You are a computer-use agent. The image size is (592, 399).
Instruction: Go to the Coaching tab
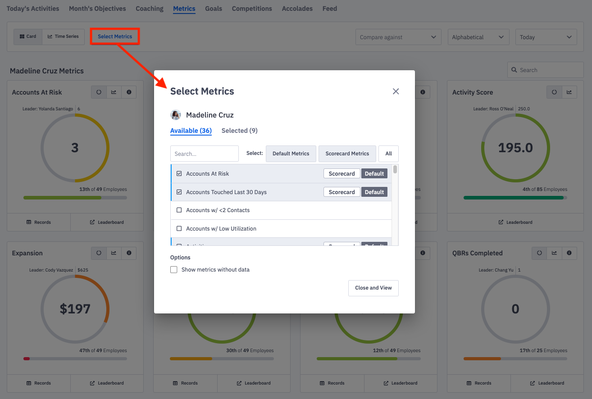[150, 9]
